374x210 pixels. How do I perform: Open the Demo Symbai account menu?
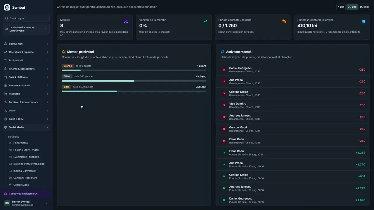pos(26,203)
